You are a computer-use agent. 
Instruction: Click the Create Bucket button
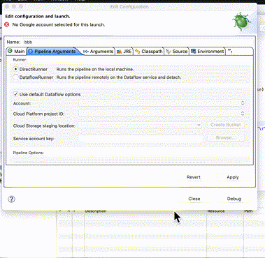225,125
